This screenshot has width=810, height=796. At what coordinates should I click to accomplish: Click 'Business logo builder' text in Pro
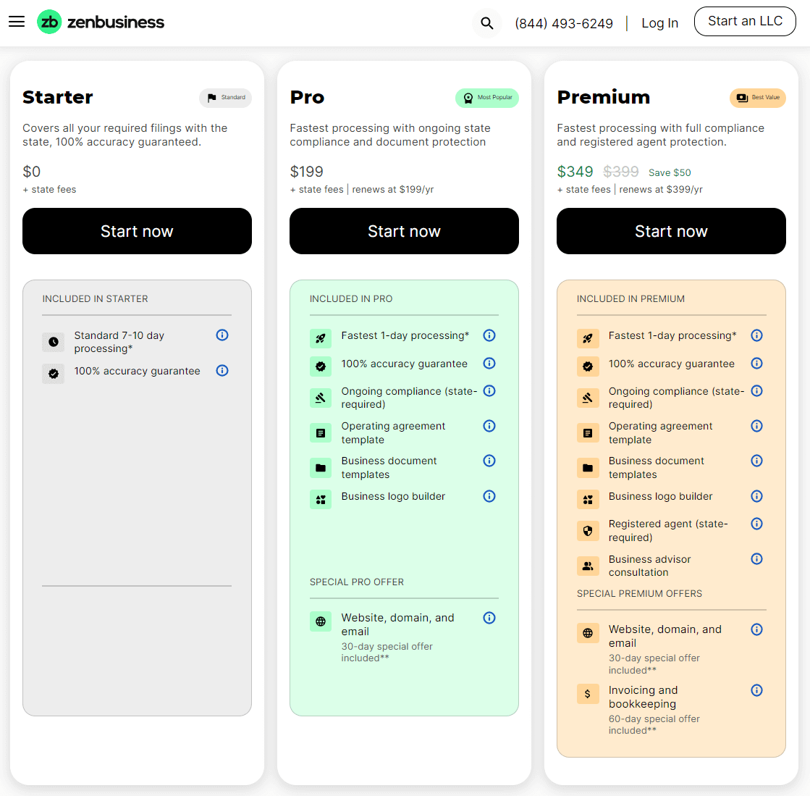(393, 496)
